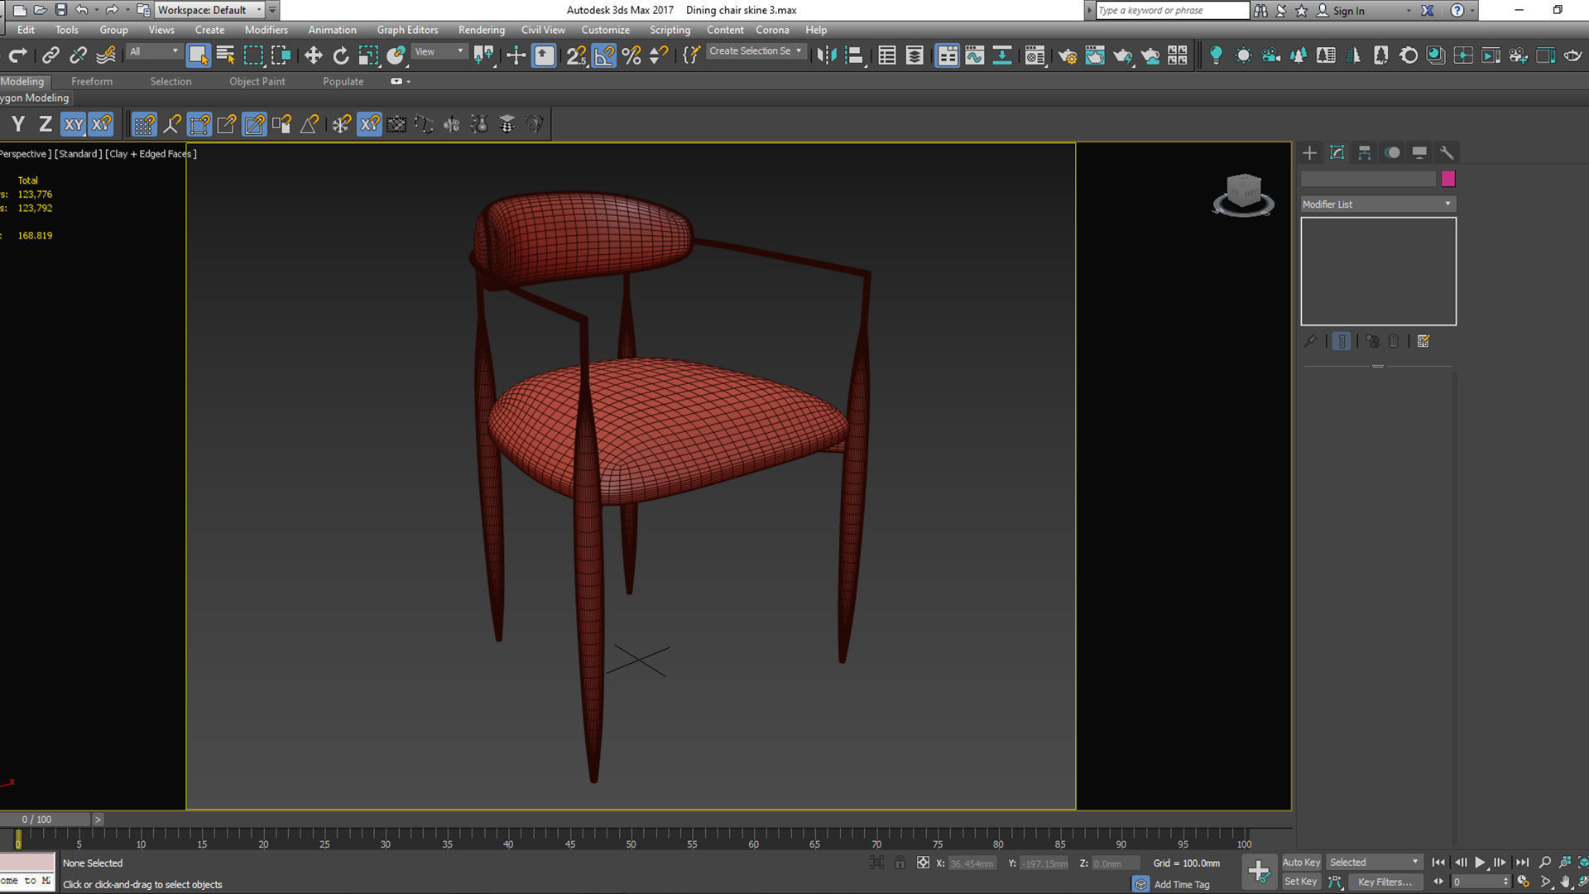Select the Select Object tool
The height and width of the screenshot is (894, 1589).
coord(198,55)
